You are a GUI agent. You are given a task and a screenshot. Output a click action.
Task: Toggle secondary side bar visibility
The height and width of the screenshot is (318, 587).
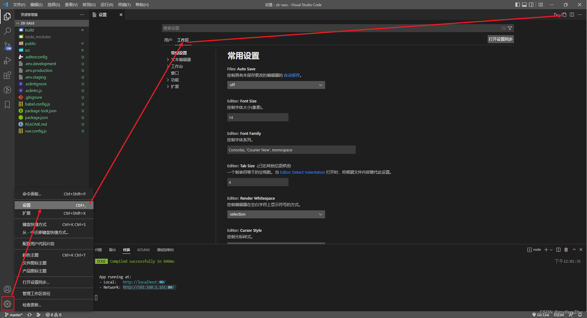pyautogui.click(x=531, y=5)
